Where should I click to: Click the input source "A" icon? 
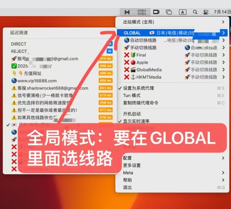[x=182, y=12]
